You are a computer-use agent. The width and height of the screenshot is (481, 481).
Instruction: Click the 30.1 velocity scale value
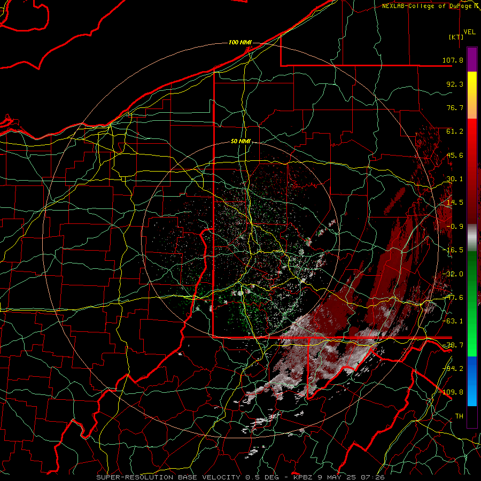[455, 179]
